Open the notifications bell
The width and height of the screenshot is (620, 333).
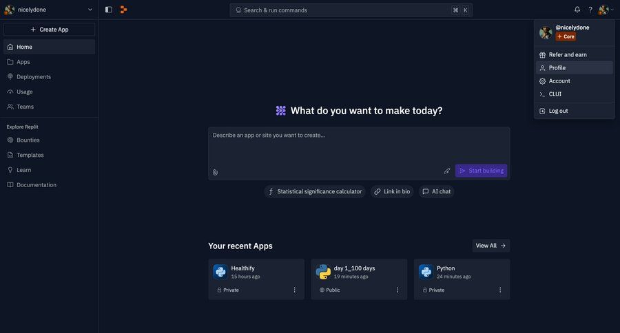tap(577, 10)
